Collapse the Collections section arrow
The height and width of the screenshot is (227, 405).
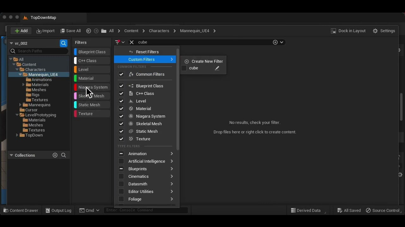[x=11, y=155]
